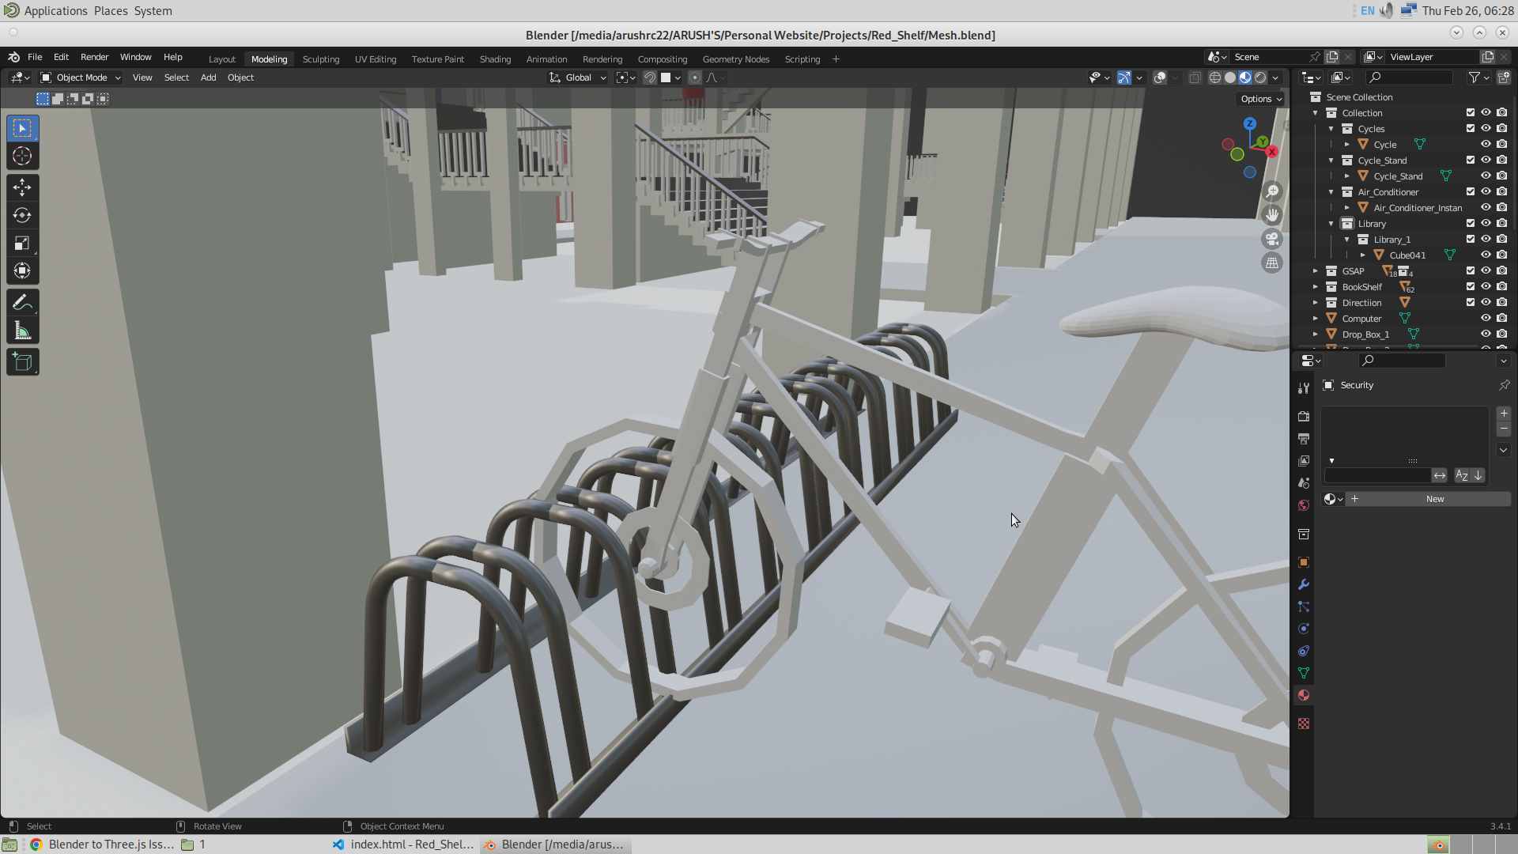Open the Modifier properties wrench tab

click(1304, 584)
